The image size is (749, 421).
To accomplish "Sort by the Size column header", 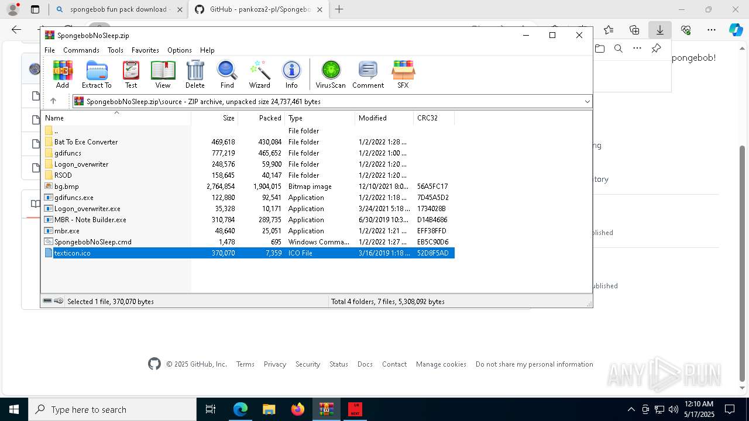I will tap(215, 118).
